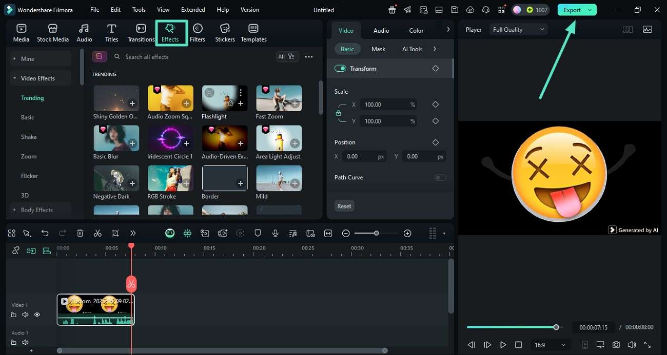Click the Reset button
The image size is (667, 355).
tap(344, 206)
